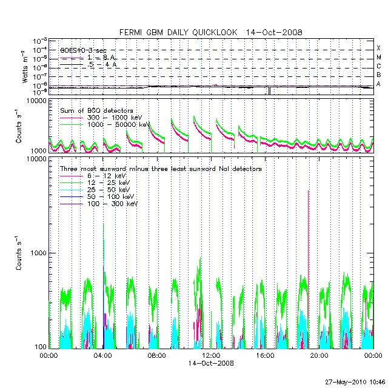Screen dimensions: 388x388
Task: Click the '1000 - 50000 keV' legend label
Action: point(119,124)
